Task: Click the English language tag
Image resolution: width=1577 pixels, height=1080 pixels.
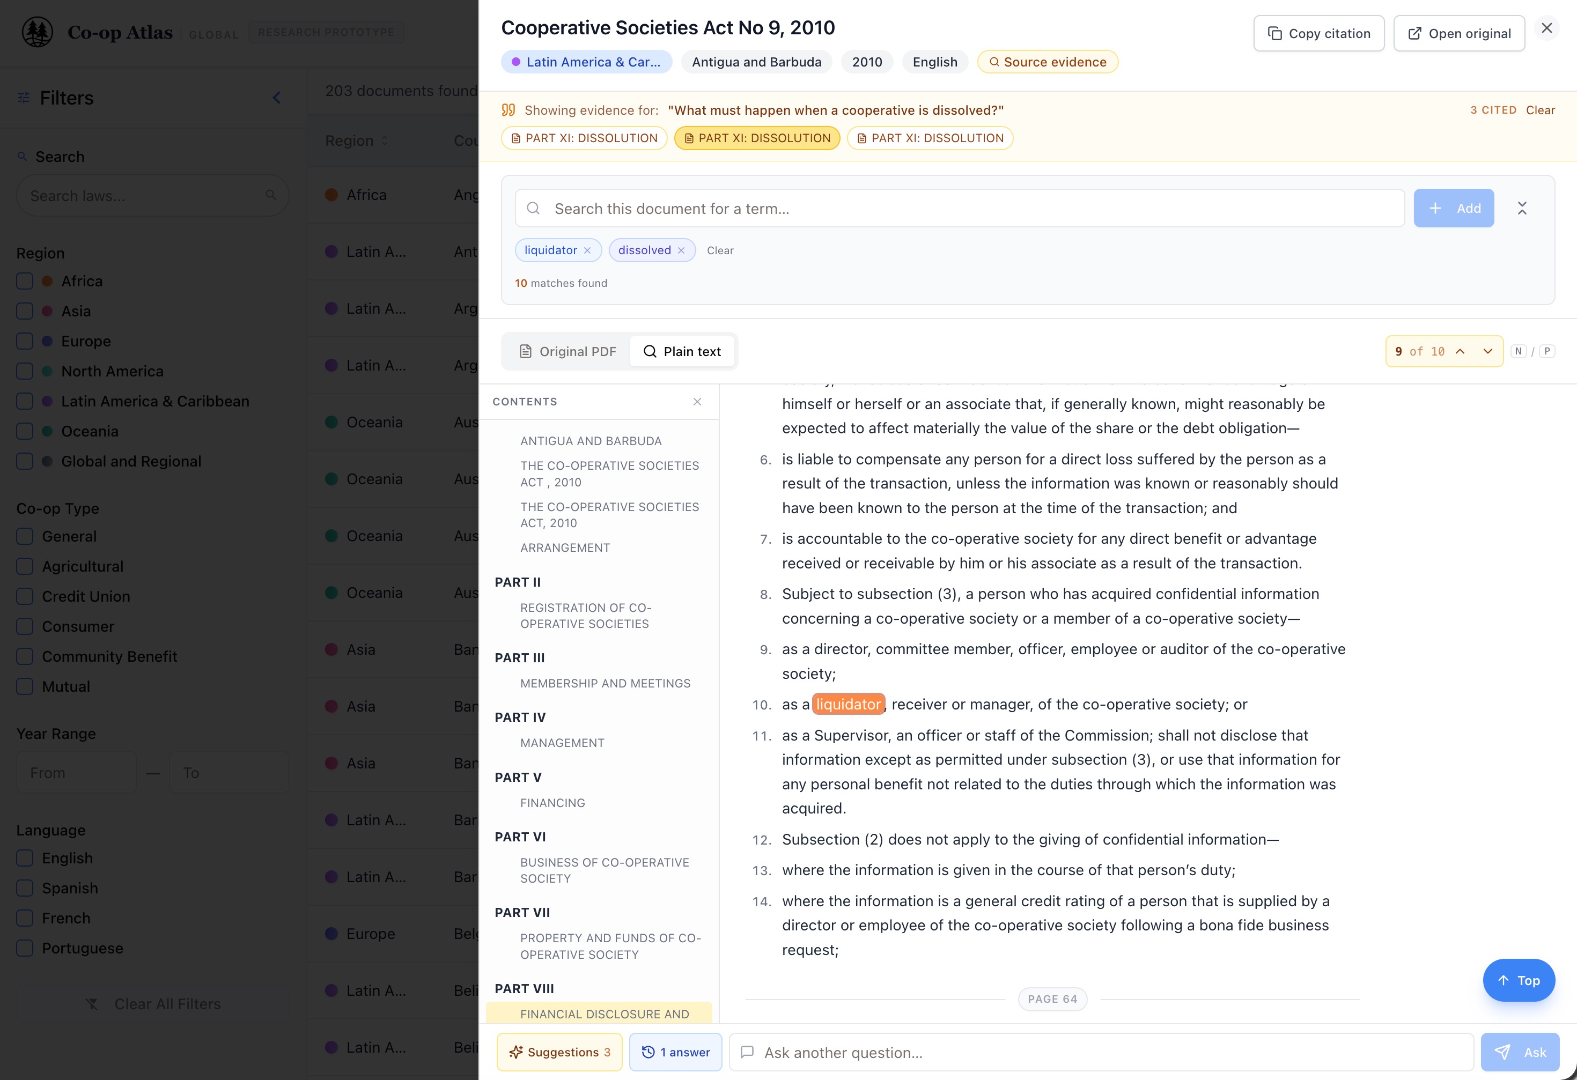Action: (934, 62)
